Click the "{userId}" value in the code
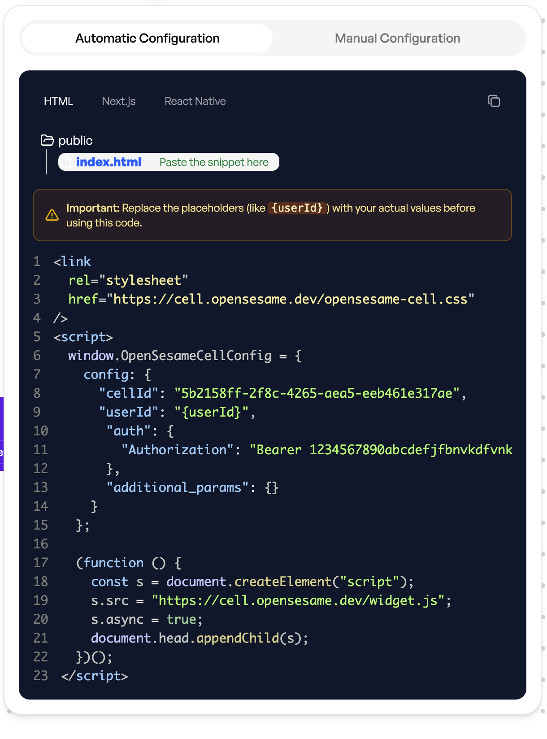The width and height of the screenshot is (547, 739). tap(212, 412)
